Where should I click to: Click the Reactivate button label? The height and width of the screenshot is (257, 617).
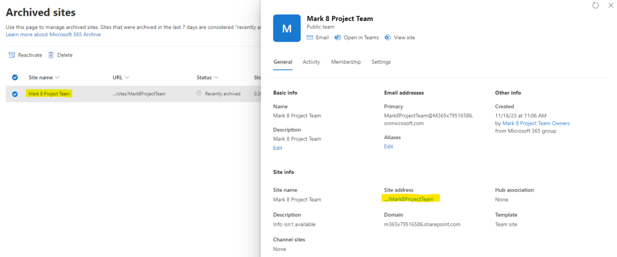tap(30, 55)
